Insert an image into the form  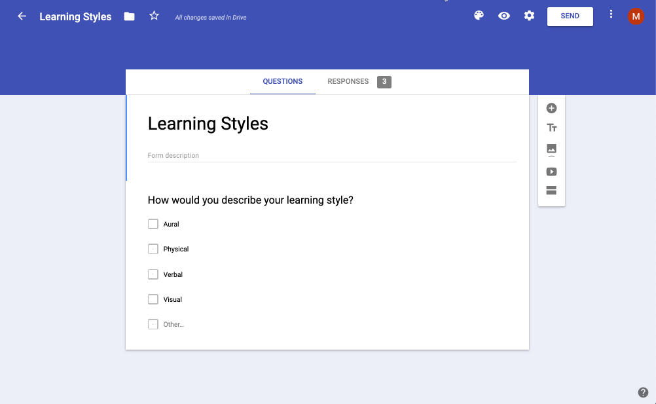(551, 149)
